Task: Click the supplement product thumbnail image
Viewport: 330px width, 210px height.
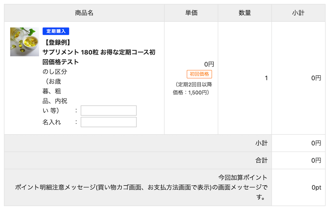Action: (24, 42)
